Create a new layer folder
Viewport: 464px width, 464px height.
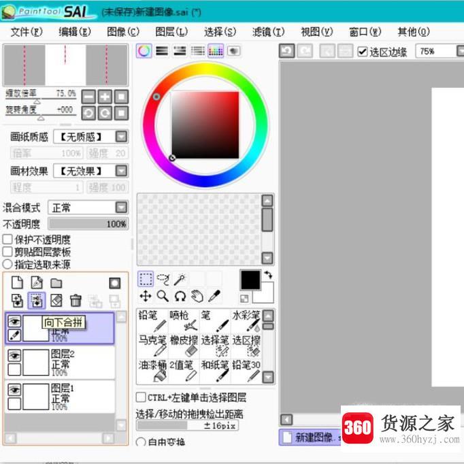[56, 283]
